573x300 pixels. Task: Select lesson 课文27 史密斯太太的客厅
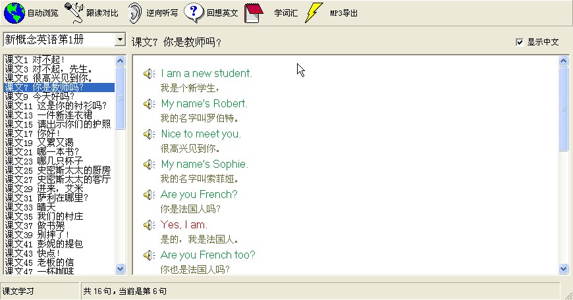coord(59,179)
